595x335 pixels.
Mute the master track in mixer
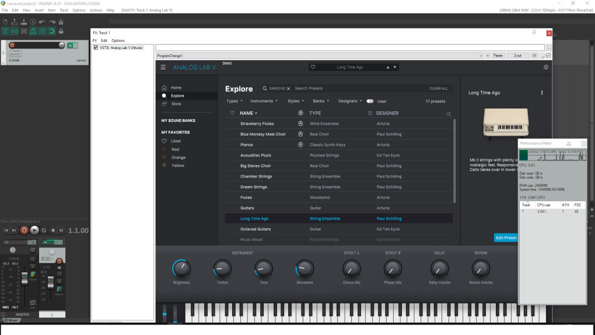click(33, 259)
